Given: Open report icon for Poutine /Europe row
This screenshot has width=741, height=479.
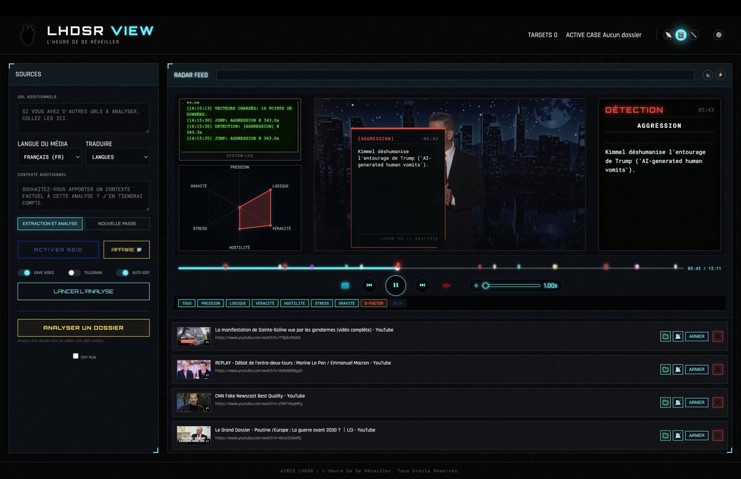Looking at the screenshot, I should (678, 435).
